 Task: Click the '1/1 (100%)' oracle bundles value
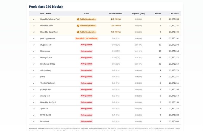pyautogui.click(x=116, y=32)
